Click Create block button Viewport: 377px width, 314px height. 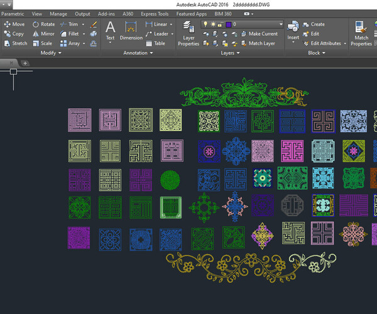[x=314, y=24]
